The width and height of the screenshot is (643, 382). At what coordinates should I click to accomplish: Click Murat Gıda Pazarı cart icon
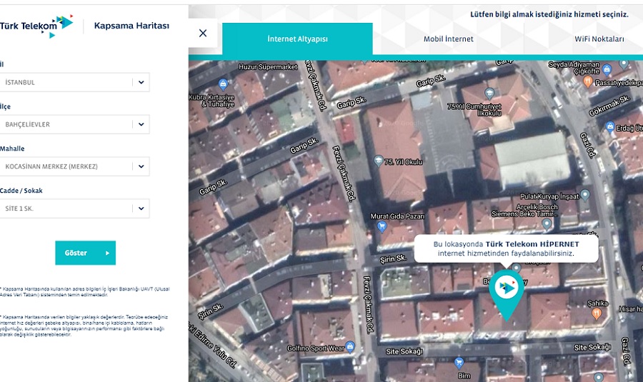pos(382,226)
